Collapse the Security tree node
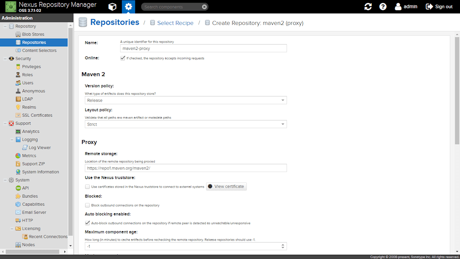460x259 pixels. 5,59
